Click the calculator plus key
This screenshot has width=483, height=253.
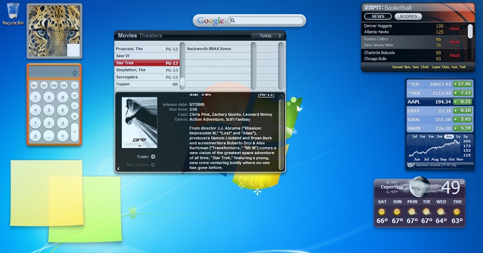click(74, 116)
